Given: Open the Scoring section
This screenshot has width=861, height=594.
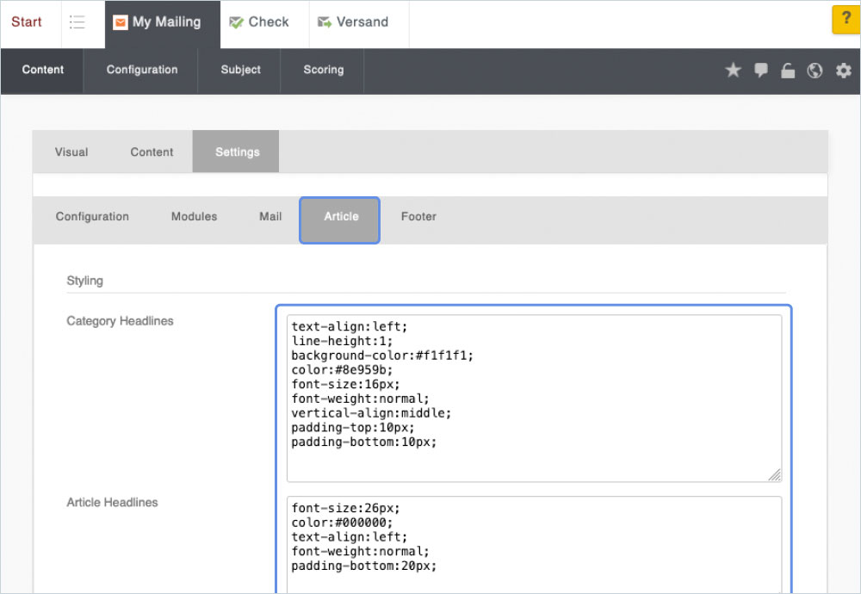Looking at the screenshot, I should click(323, 70).
